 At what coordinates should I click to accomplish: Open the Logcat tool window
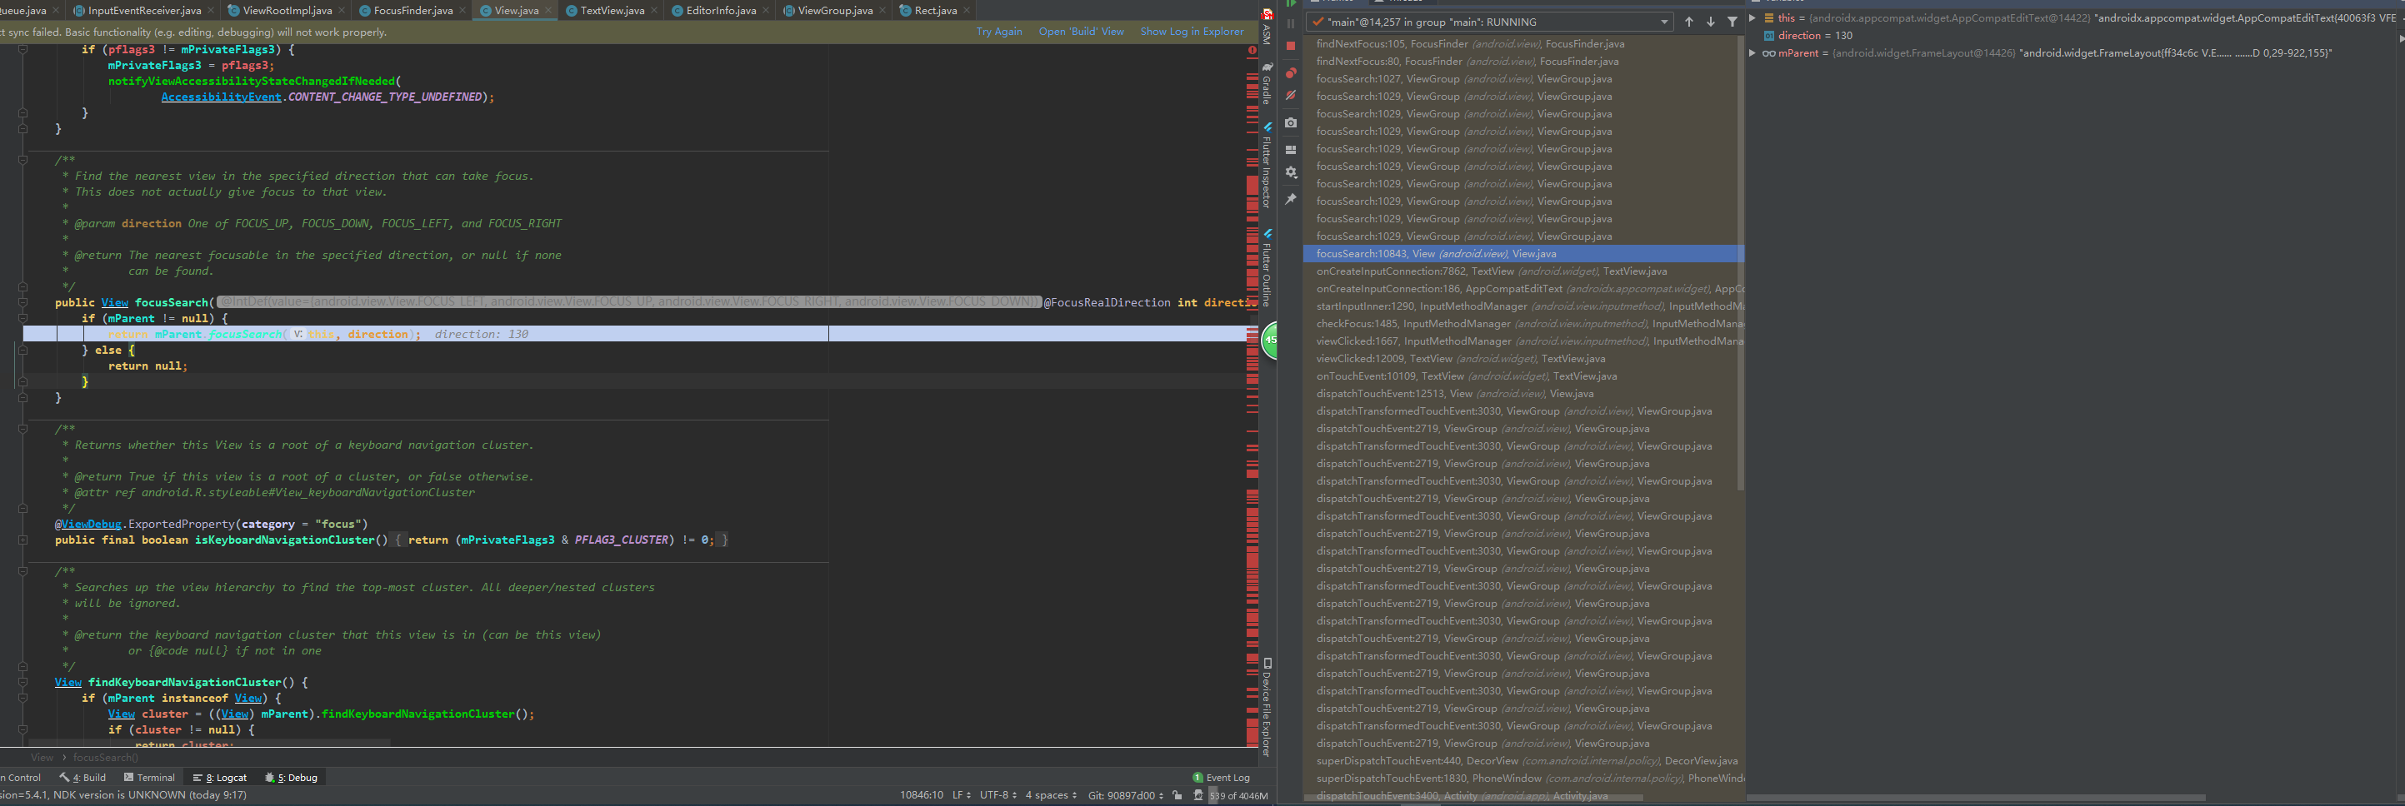pyautogui.click(x=224, y=777)
